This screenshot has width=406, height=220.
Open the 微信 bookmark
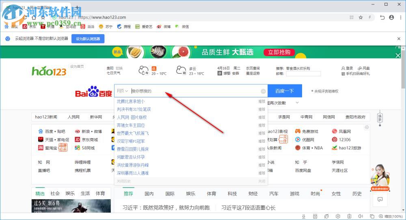pyautogui.click(x=182, y=26)
